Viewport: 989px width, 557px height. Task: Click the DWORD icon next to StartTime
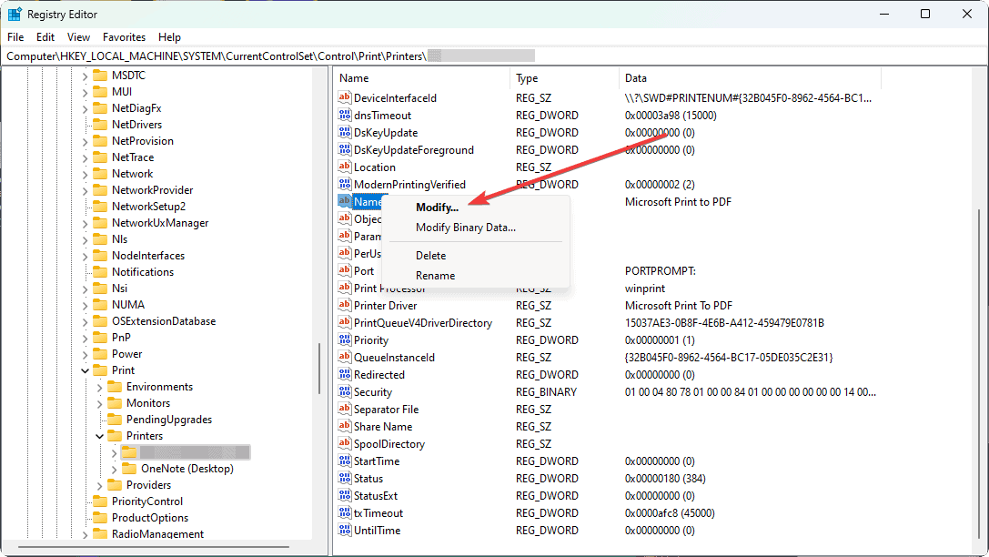coord(344,461)
